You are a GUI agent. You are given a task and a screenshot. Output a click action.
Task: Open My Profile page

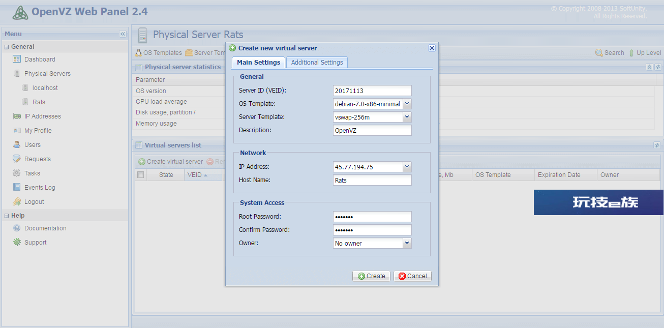tap(38, 131)
